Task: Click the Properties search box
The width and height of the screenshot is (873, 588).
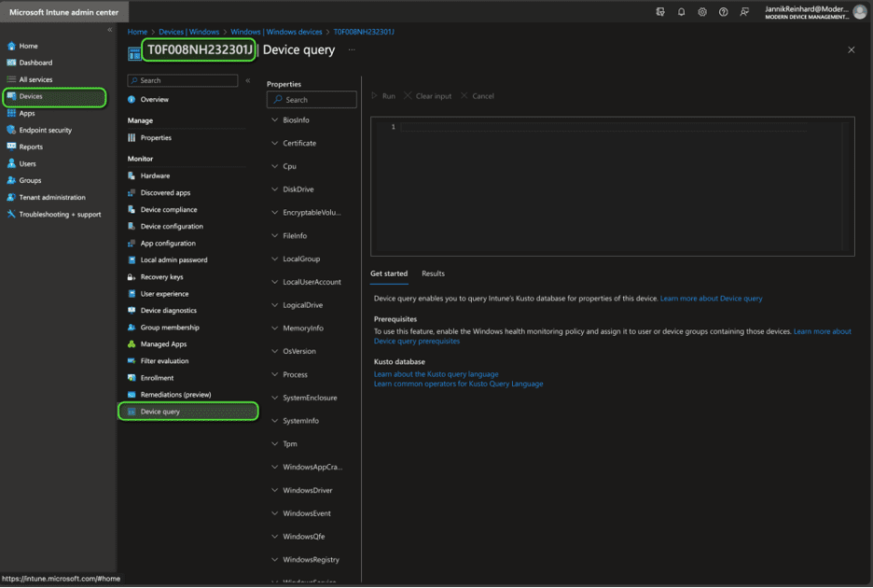Action: [312, 98]
